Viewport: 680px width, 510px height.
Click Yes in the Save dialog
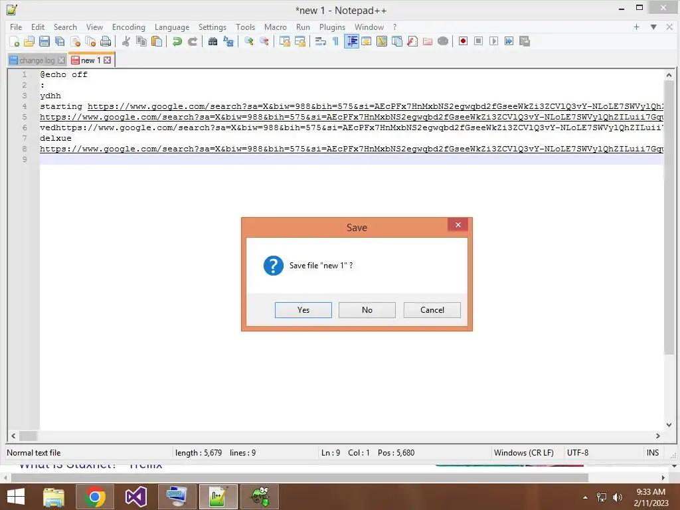tap(303, 310)
